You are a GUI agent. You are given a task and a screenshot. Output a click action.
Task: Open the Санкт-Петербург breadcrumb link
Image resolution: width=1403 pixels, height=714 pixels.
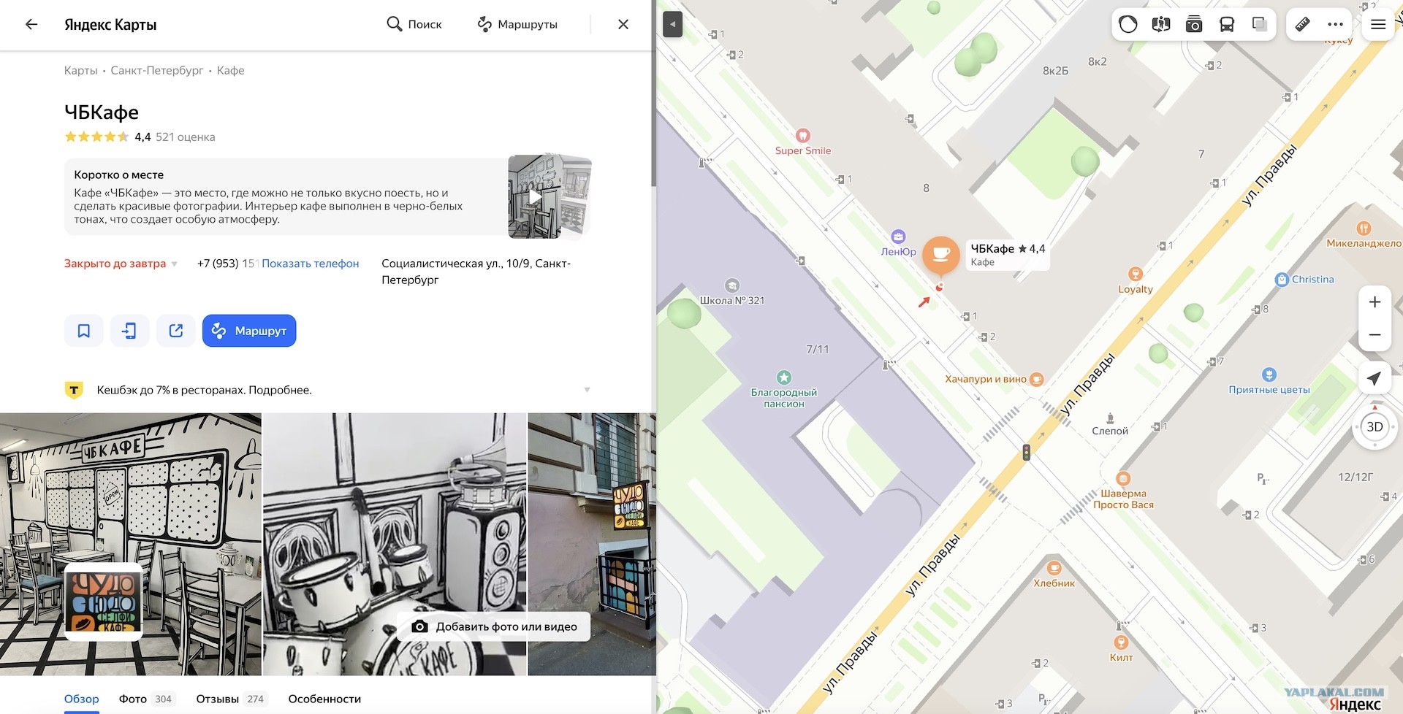pos(157,70)
